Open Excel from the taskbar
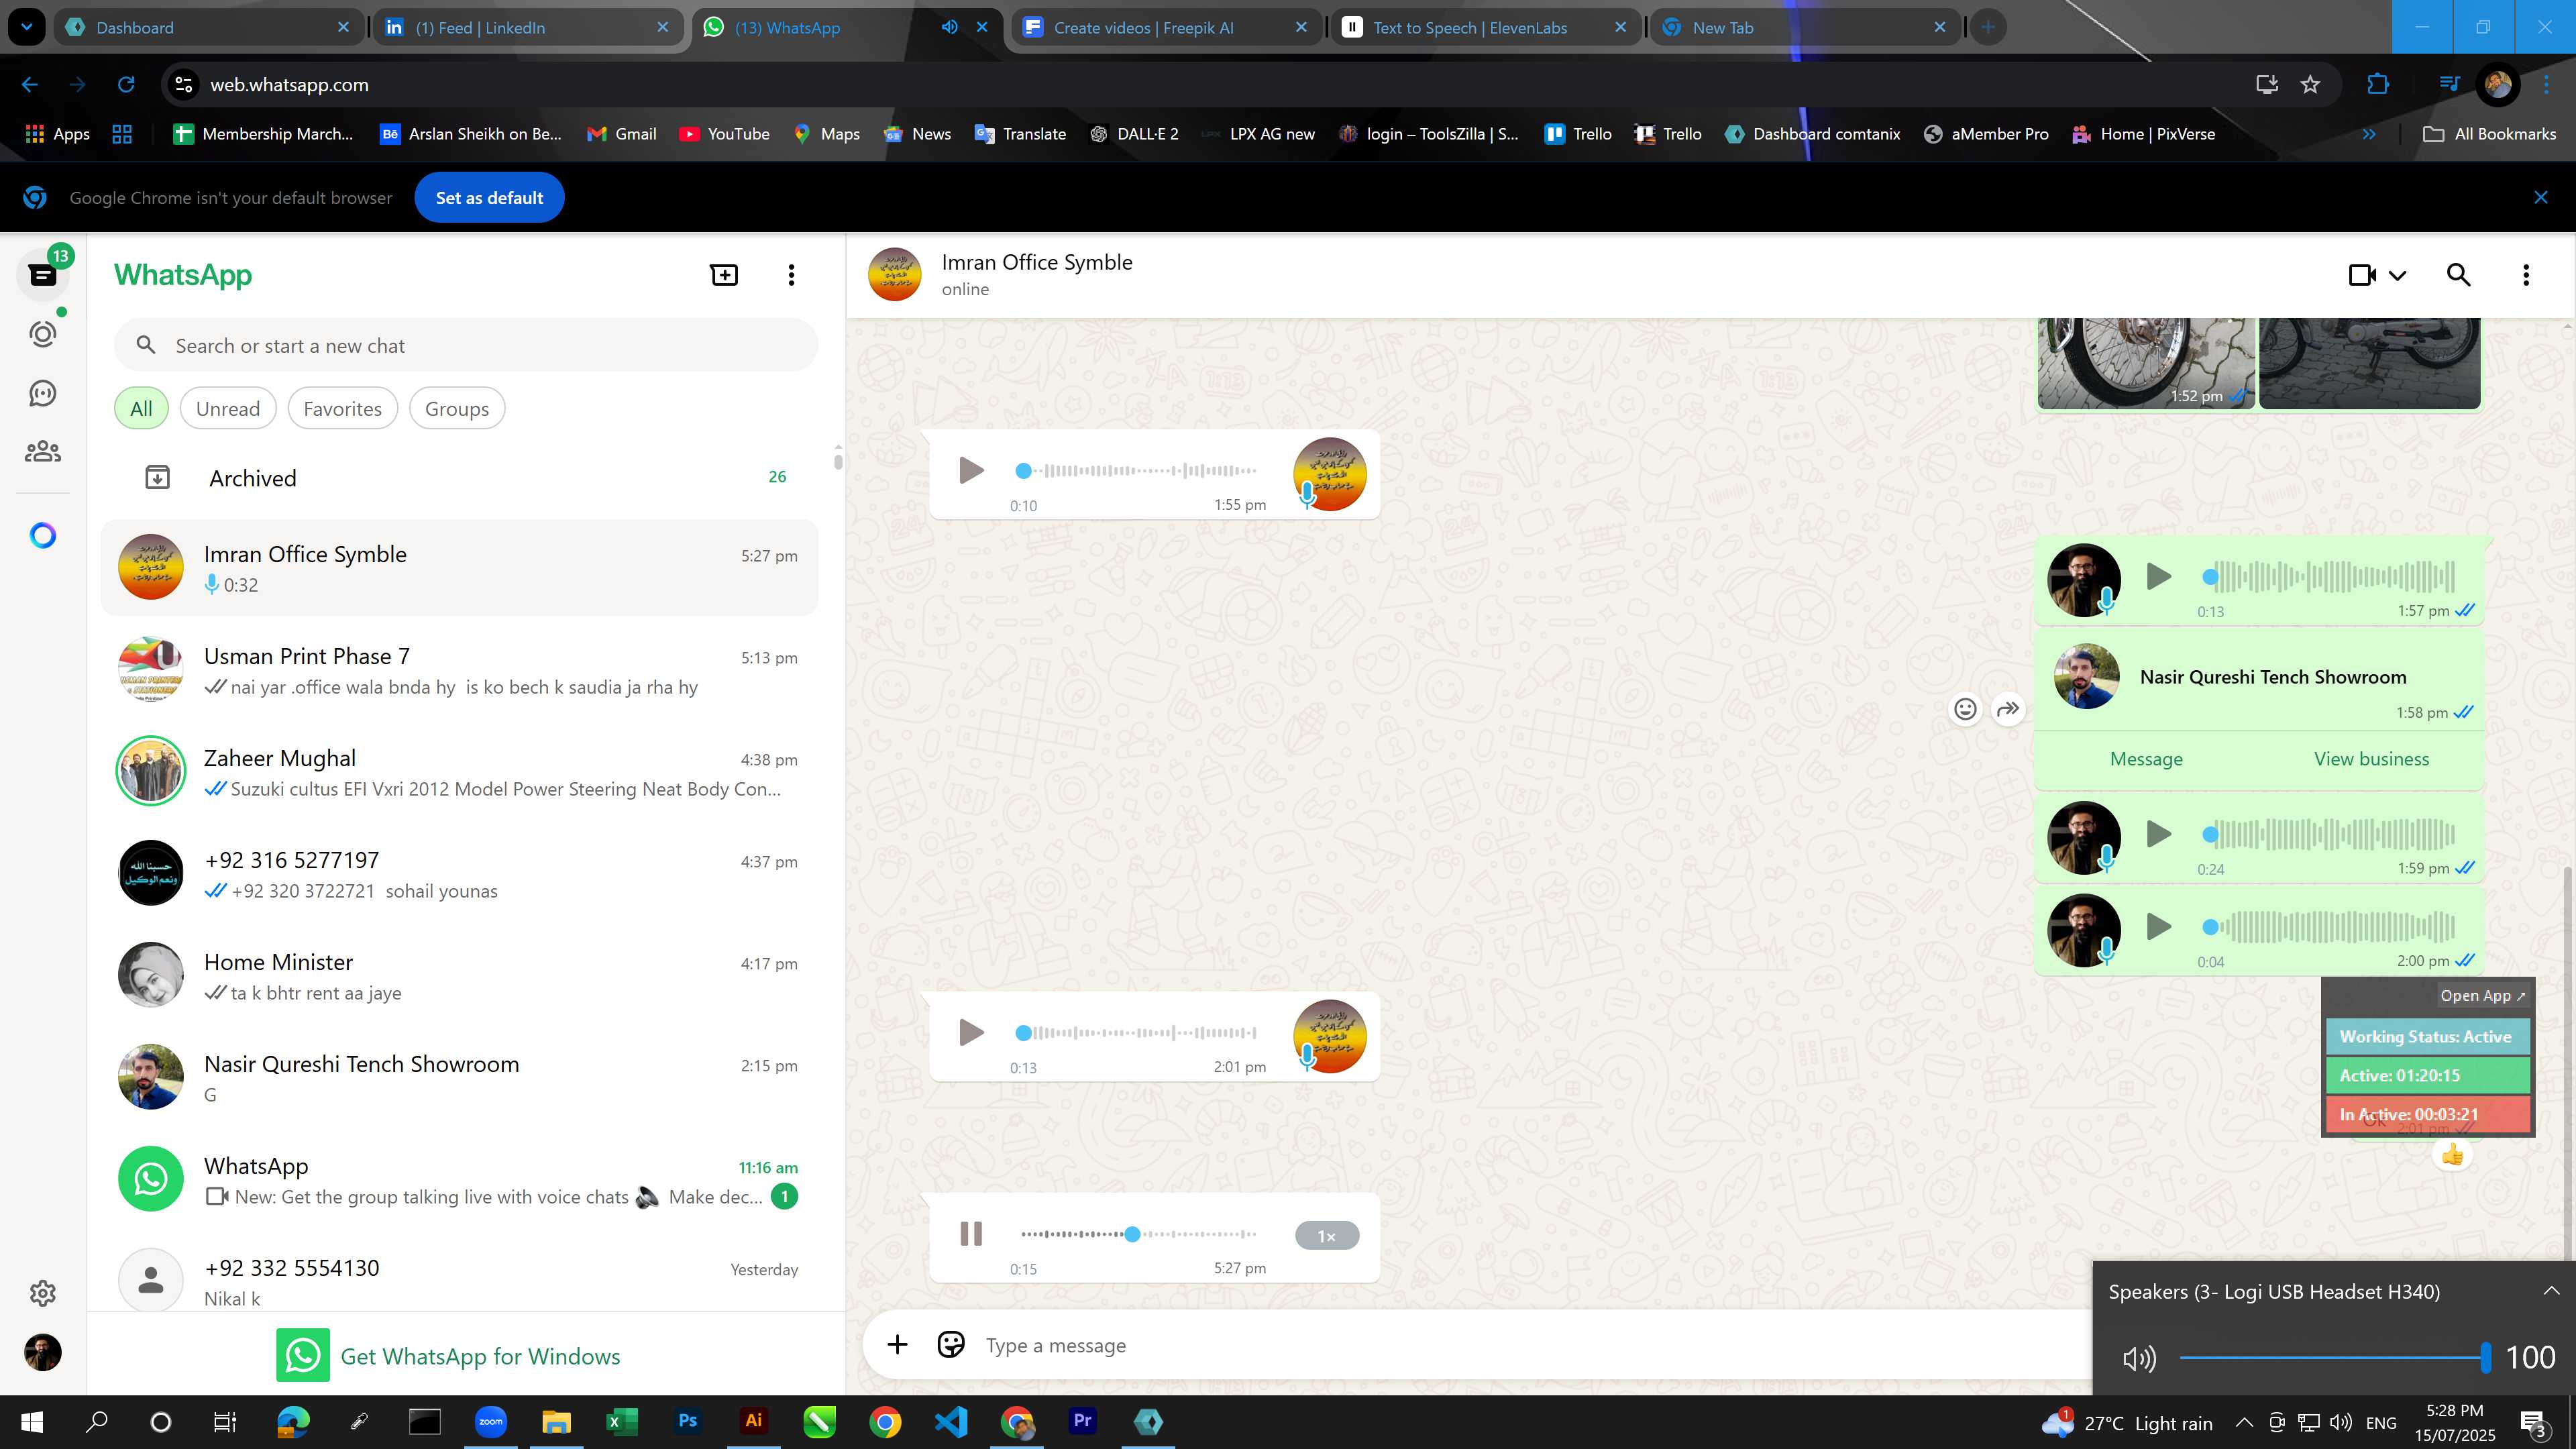 [621, 1421]
